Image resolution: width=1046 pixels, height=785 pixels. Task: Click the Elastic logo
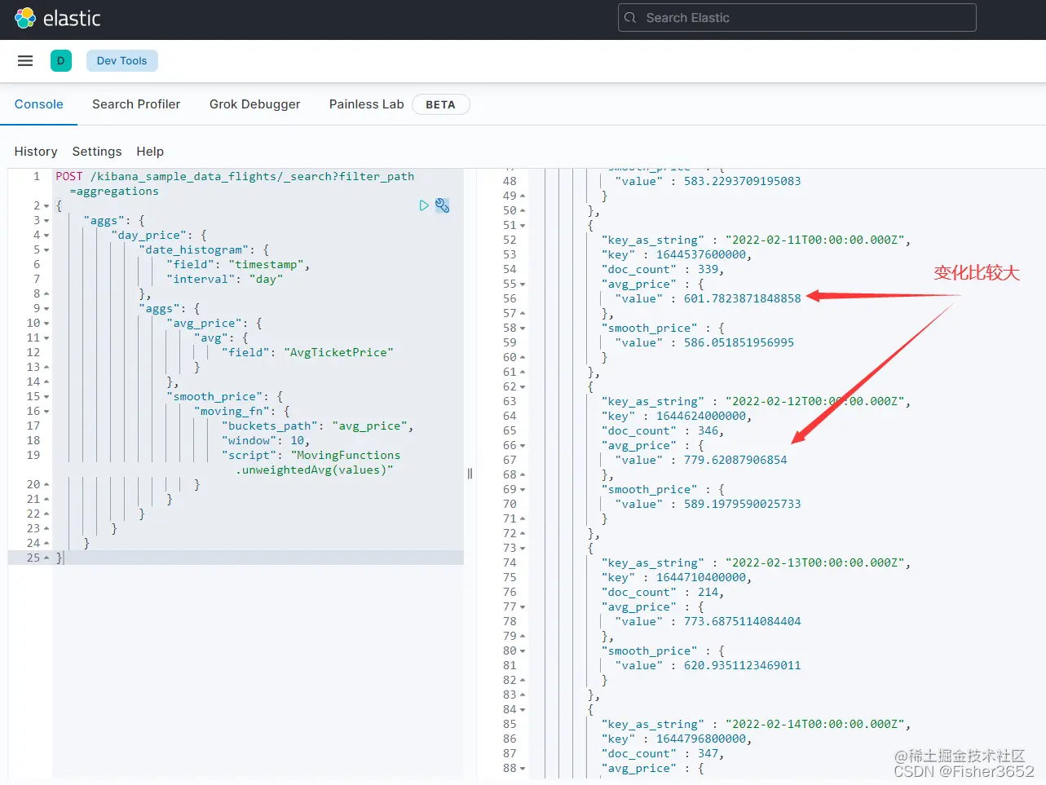(x=57, y=18)
